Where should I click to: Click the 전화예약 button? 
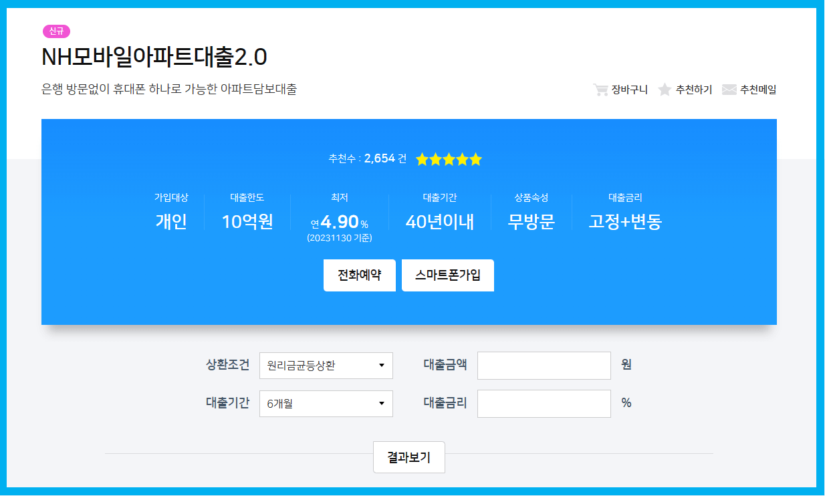[360, 275]
